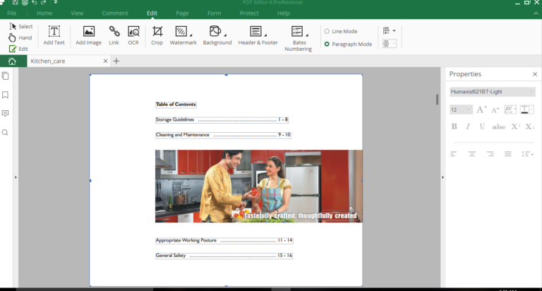Open Header & Footer options
This screenshot has height=291, width=542.
coord(258,35)
